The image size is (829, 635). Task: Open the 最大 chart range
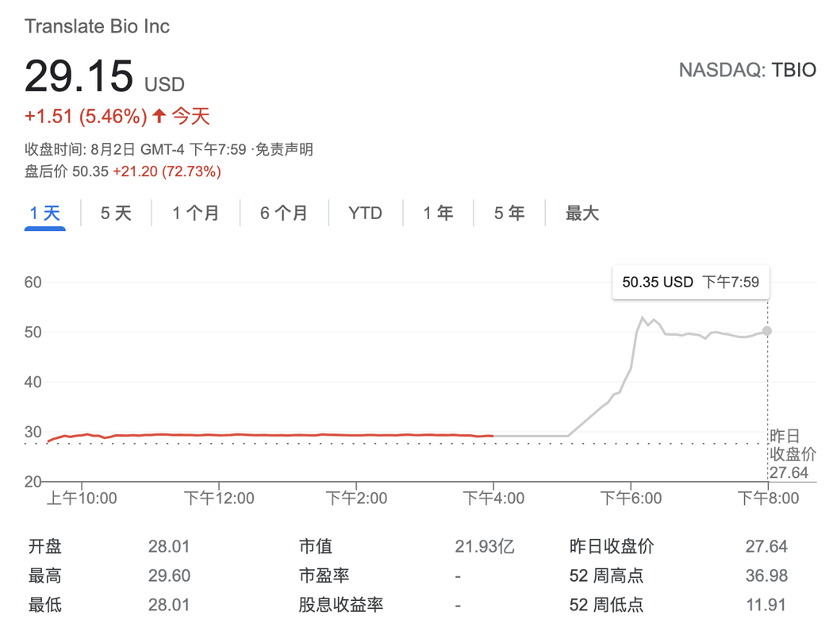pyautogui.click(x=582, y=214)
